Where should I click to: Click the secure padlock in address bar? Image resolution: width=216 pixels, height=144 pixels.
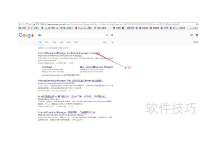pyautogui.click(x=34, y=24)
